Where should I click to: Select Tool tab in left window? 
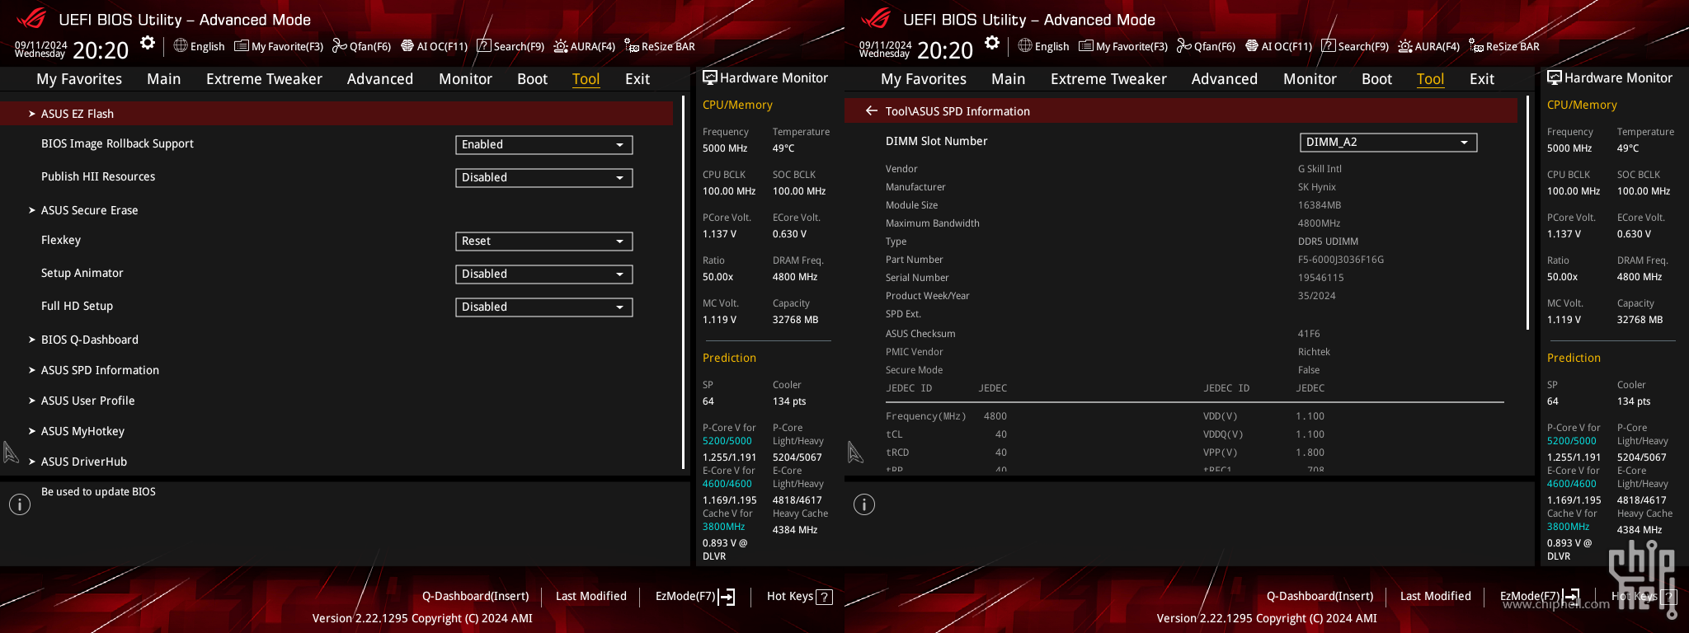[x=586, y=79]
